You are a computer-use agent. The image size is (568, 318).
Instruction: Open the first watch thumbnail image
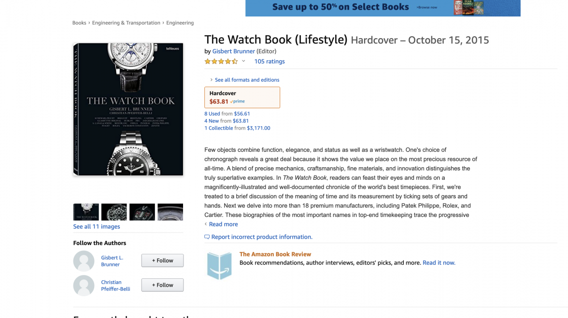pos(86,212)
